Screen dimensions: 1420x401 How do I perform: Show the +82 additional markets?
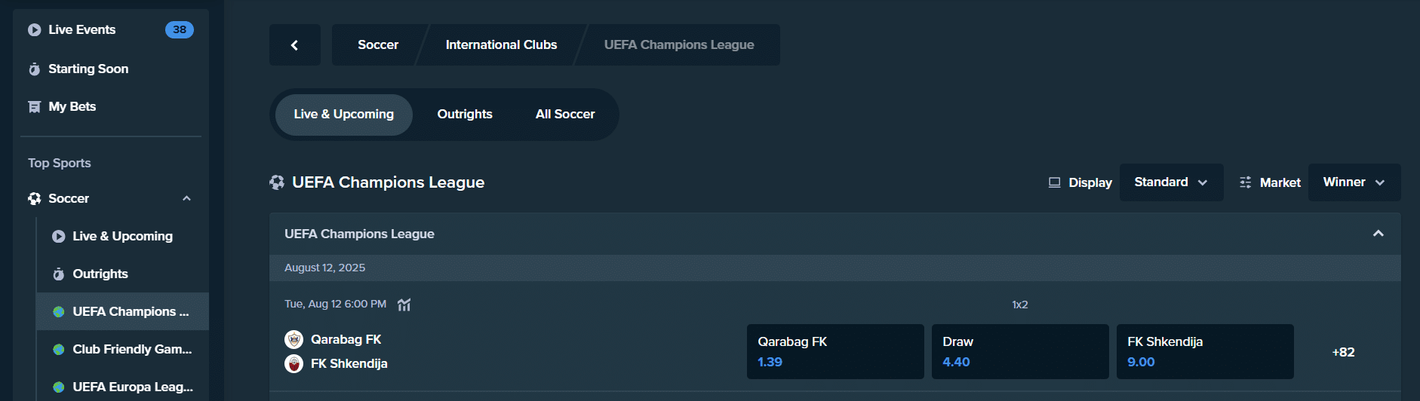(x=1343, y=352)
